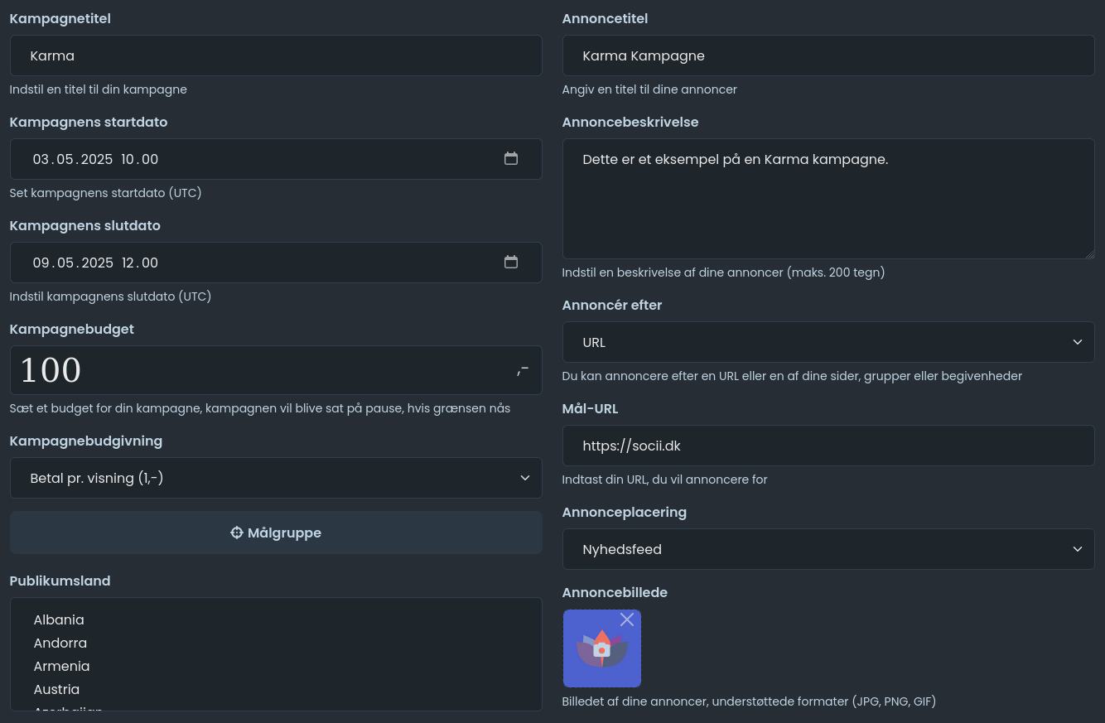Expand the Kampagnebudgivning dropdown

pyautogui.click(x=276, y=478)
